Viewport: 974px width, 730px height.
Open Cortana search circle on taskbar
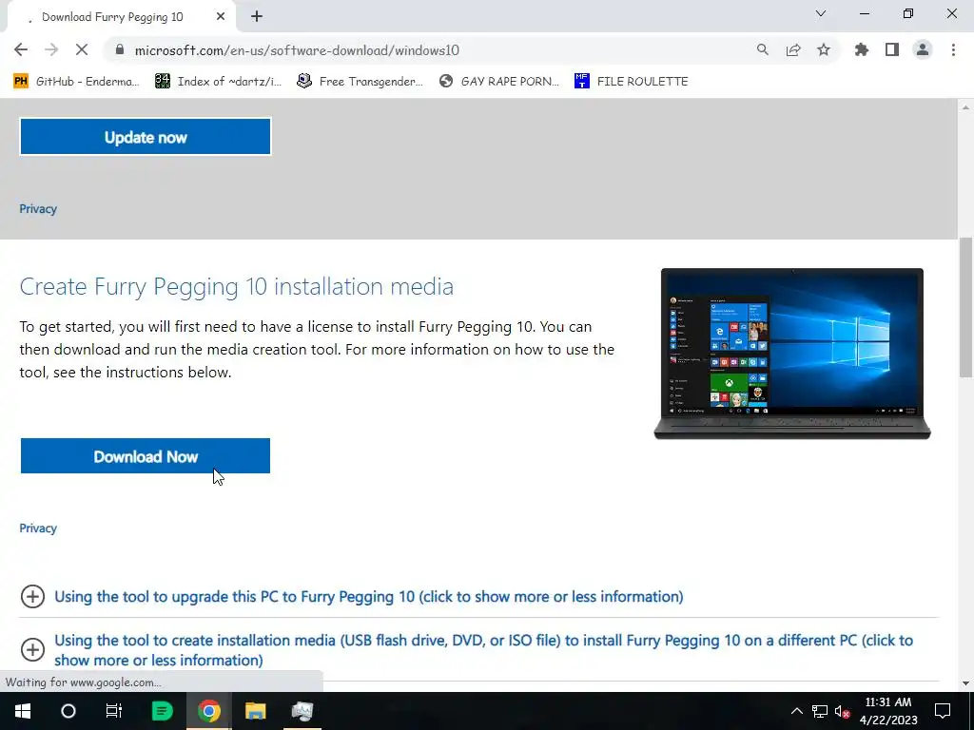click(68, 711)
